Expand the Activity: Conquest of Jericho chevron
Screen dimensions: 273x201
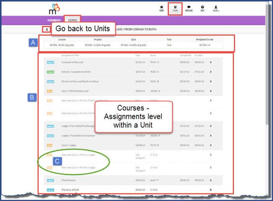[x=211, y=72]
